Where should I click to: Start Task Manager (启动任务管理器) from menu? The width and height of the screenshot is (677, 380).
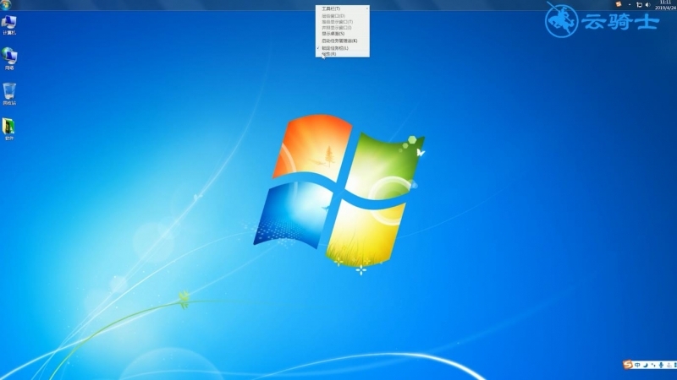pyautogui.click(x=343, y=41)
